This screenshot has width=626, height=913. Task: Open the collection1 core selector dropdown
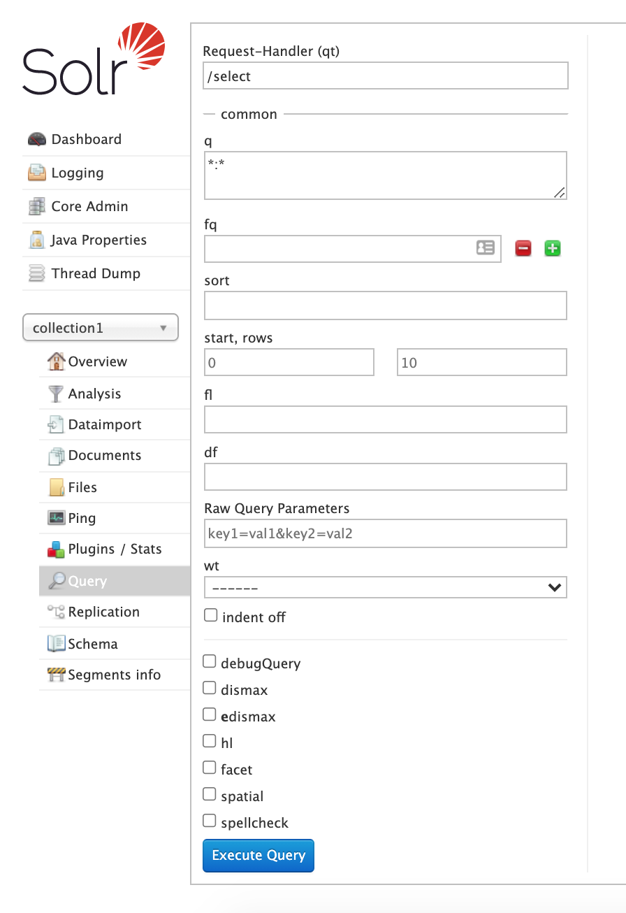pos(101,328)
